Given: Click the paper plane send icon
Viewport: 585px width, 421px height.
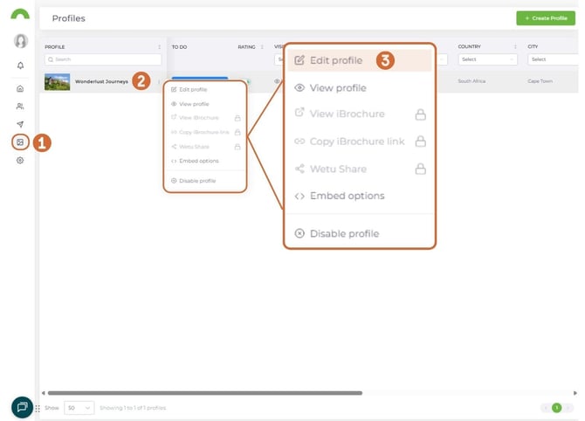Looking at the screenshot, I should tap(20, 124).
